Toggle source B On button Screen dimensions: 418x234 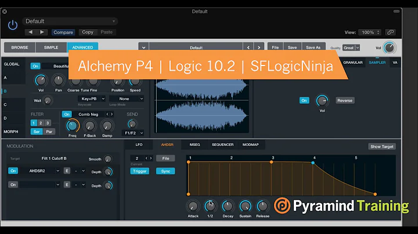click(x=35, y=66)
